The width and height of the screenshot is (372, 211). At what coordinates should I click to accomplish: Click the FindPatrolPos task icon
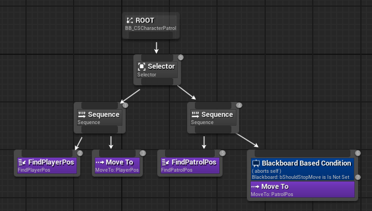166,162
